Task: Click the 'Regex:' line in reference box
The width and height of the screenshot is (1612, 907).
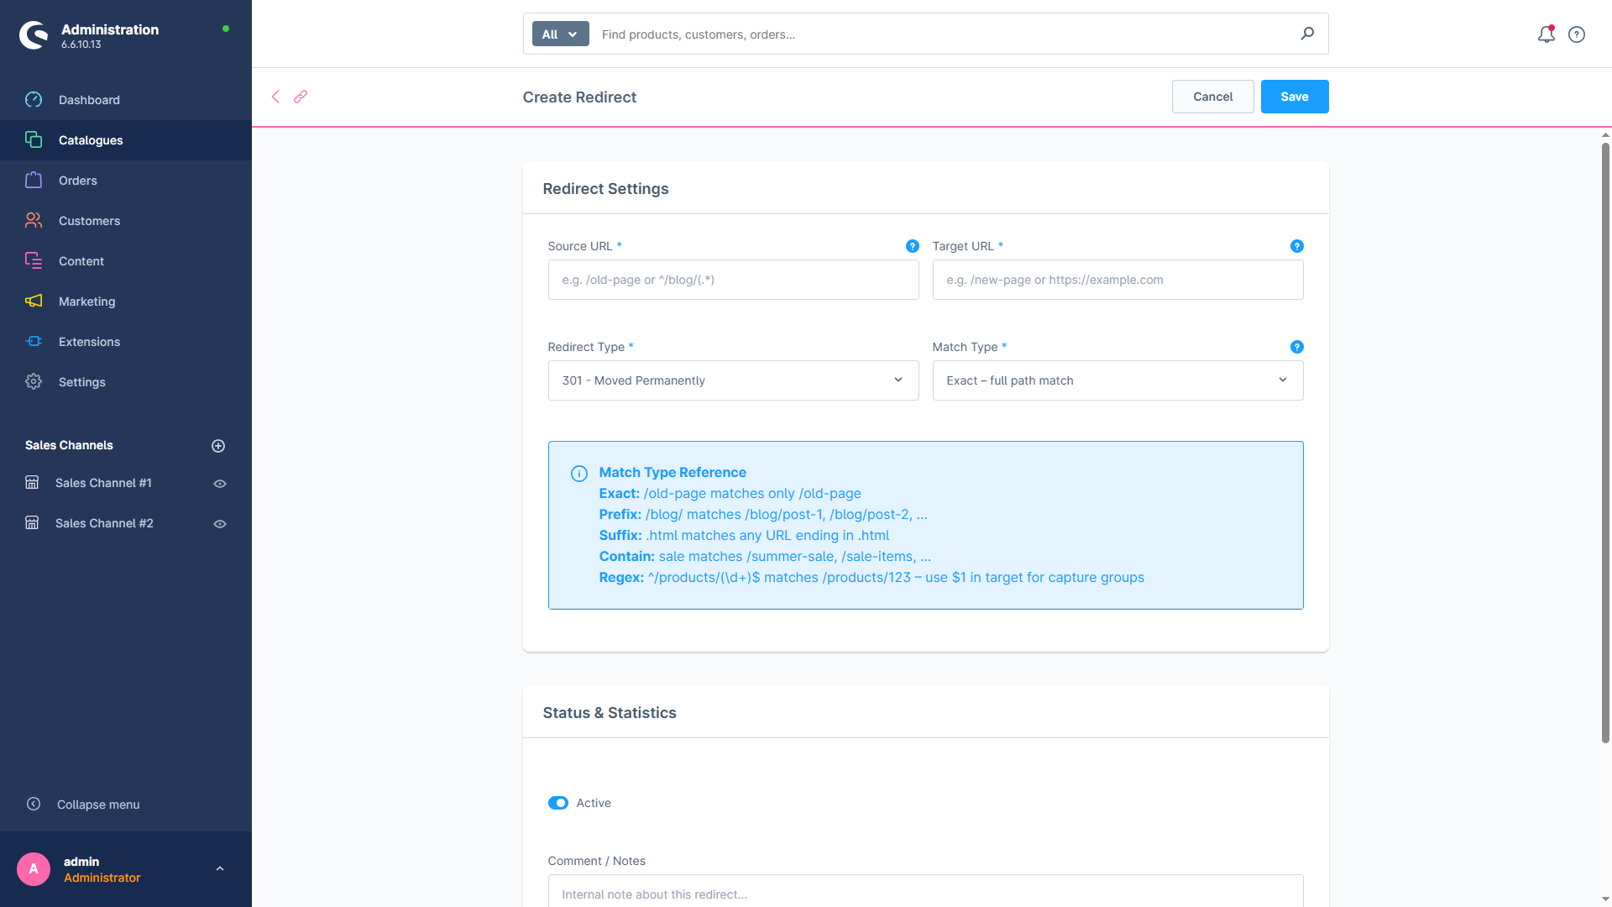Action: [x=871, y=577]
